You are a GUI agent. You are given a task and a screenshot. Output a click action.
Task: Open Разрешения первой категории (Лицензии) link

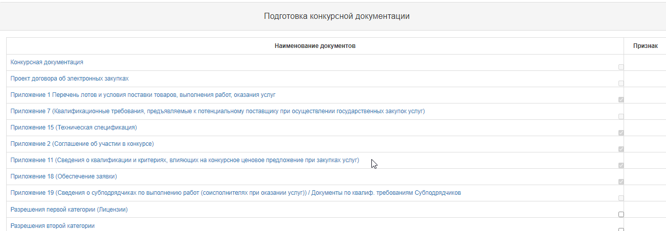69,209
